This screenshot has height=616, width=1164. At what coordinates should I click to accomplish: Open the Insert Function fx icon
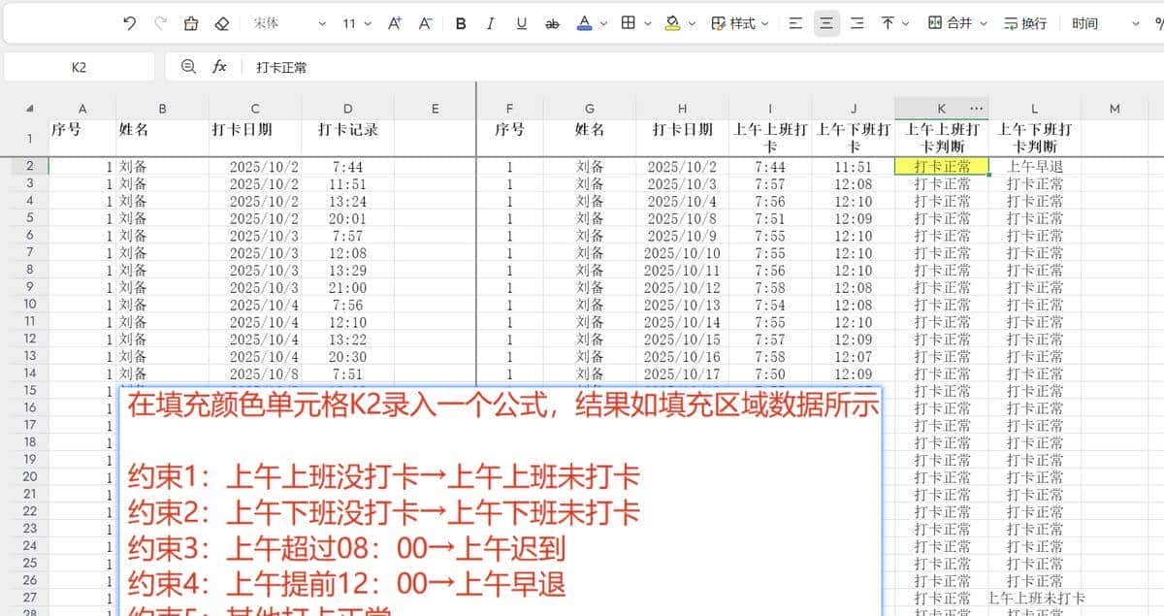tap(219, 66)
